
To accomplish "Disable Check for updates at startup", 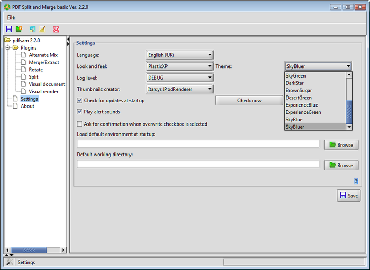I will pyautogui.click(x=80, y=101).
